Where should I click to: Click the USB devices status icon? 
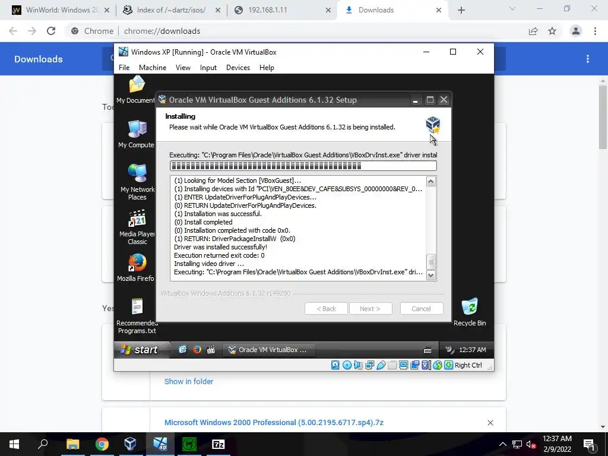381,365
